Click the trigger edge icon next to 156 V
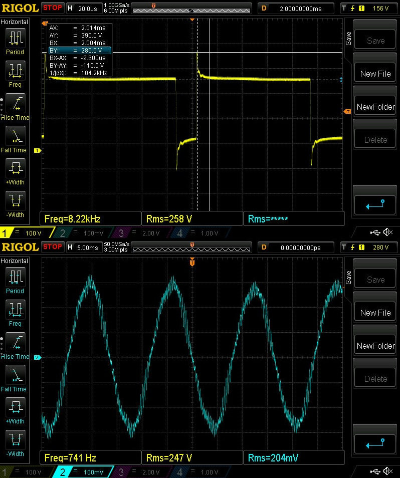The width and height of the screenshot is (400, 478). point(353,9)
